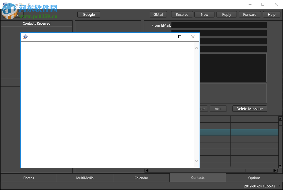Close the blank popup window
The image size is (283, 190).
[193, 37]
